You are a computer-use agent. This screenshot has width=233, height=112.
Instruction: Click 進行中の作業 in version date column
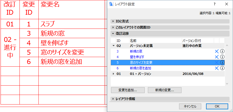point(192,46)
